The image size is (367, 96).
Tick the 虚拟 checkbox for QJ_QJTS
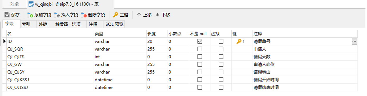coord(221,57)
